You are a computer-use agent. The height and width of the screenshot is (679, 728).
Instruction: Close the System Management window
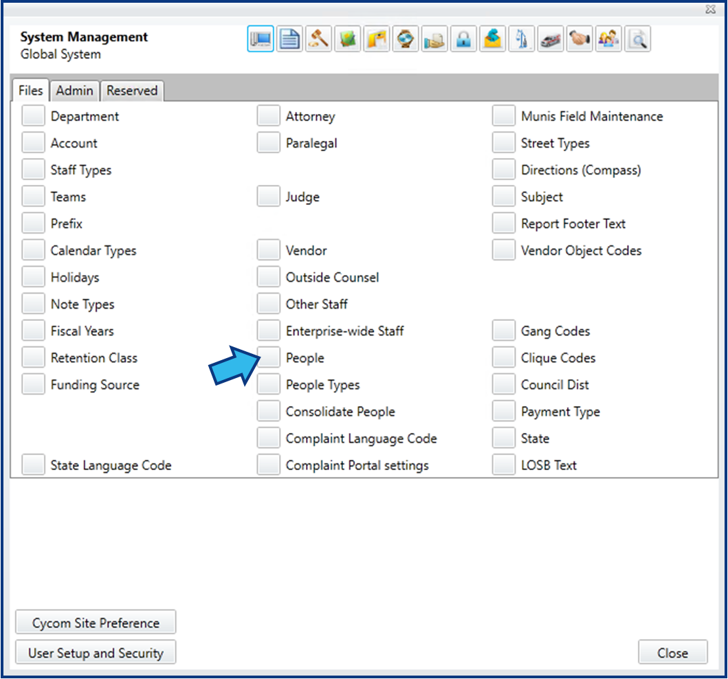click(x=710, y=10)
